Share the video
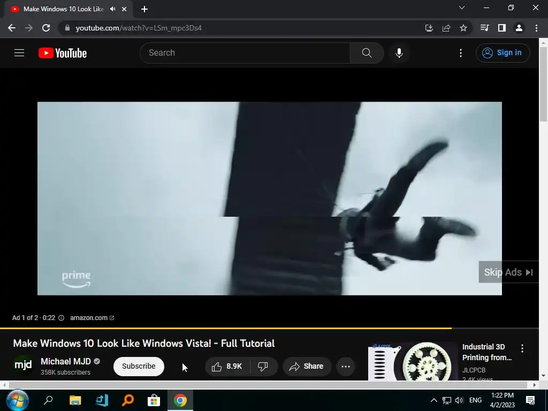Viewport: 548px width, 411px height. pyautogui.click(x=307, y=366)
